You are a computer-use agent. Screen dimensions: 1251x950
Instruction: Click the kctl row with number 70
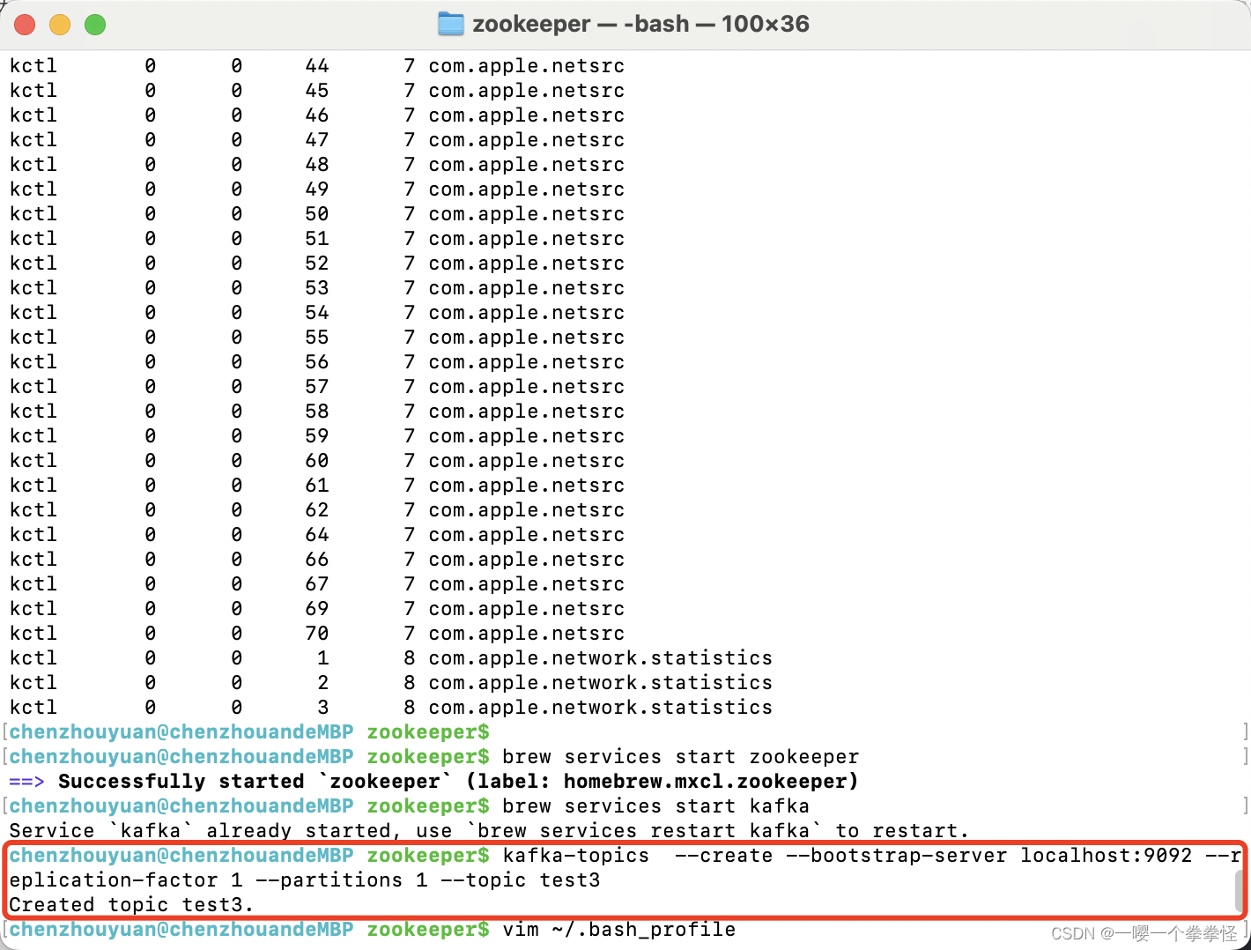click(317, 634)
